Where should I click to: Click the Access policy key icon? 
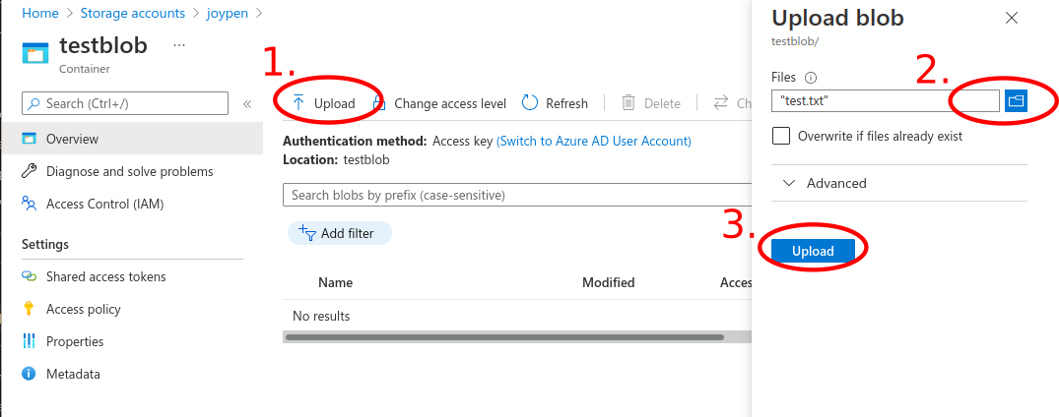pyautogui.click(x=29, y=309)
